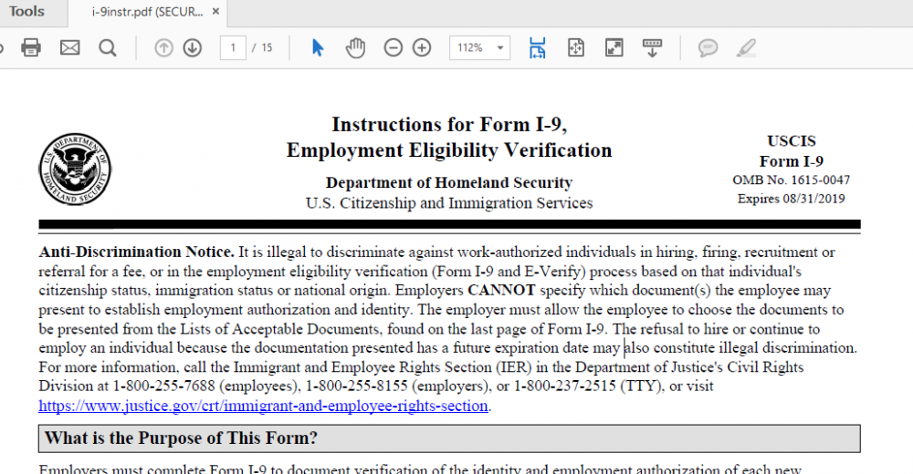Open the magnifier search tool
The image size is (913, 474).
tap(108, 47)
